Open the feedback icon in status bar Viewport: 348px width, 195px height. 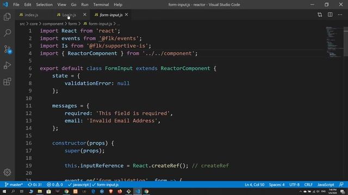point(341,185)
